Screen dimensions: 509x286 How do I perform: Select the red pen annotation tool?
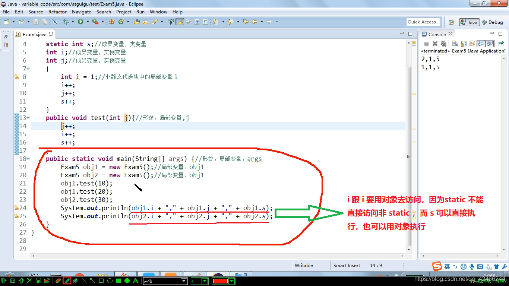(67, 281)
